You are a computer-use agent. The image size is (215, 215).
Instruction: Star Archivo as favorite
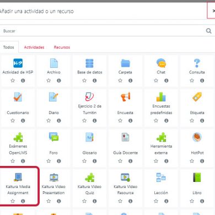pyautogui.click(x=49, y=80)
